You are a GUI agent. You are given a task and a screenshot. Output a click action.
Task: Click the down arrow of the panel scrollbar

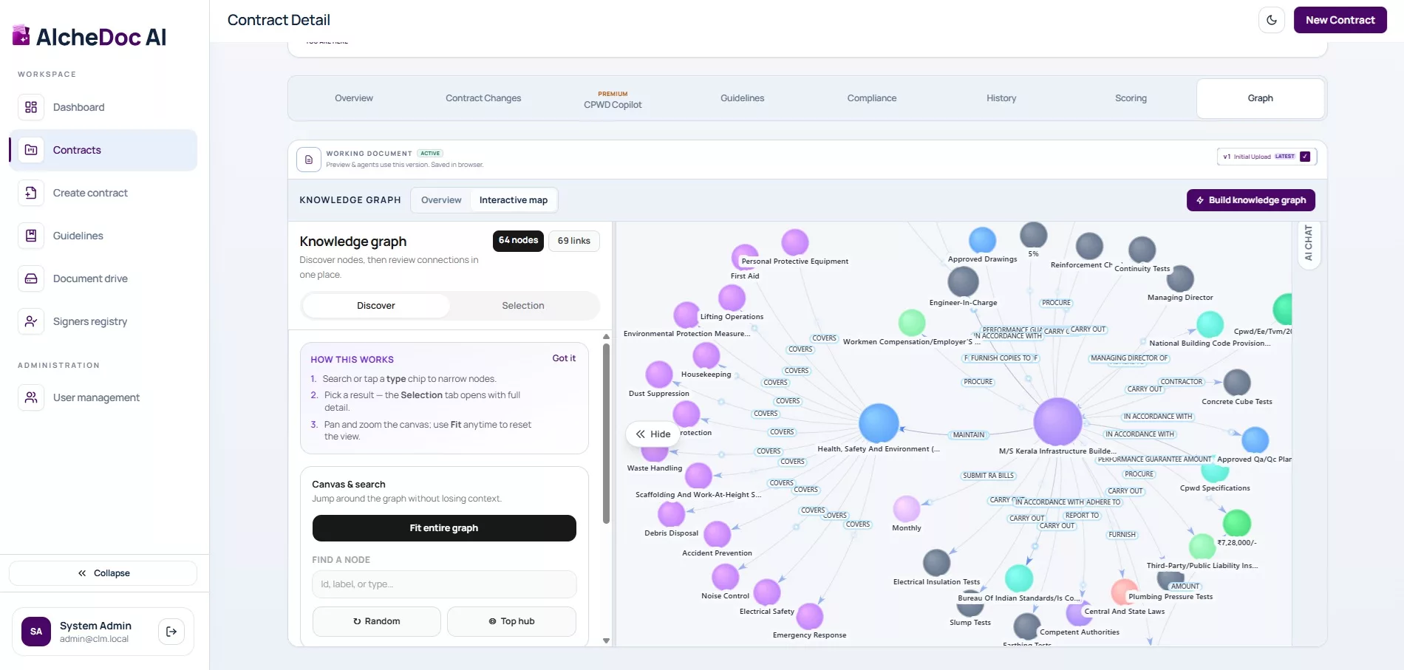point(607,641)
